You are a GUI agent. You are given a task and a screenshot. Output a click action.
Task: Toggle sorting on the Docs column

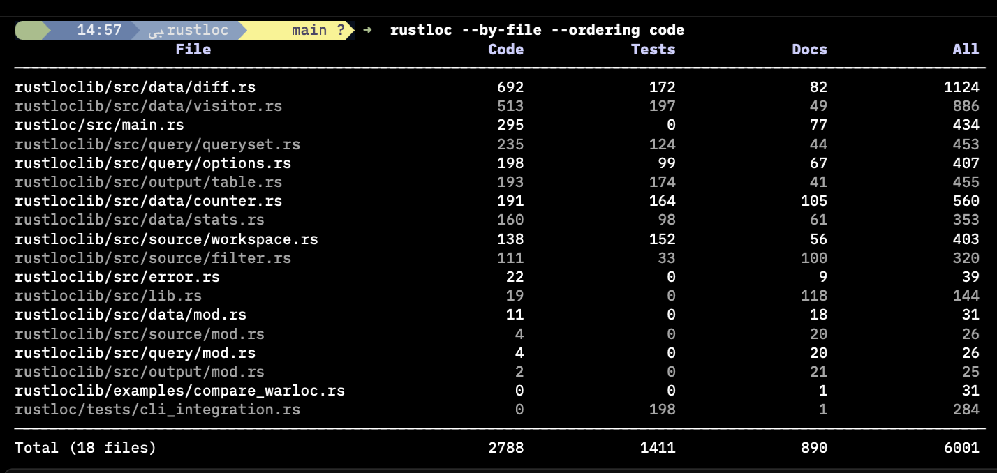coord(809,49)
